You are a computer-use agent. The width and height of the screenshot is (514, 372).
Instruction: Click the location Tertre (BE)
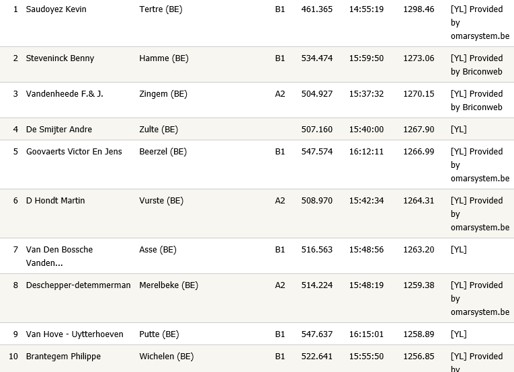point(161,9)
